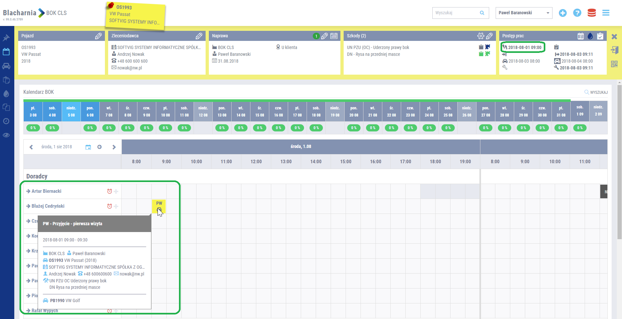Viewport: 622px width, 319px height.
Task: Toggle green puzzle icon for DN damage
Action: (488, 54)
